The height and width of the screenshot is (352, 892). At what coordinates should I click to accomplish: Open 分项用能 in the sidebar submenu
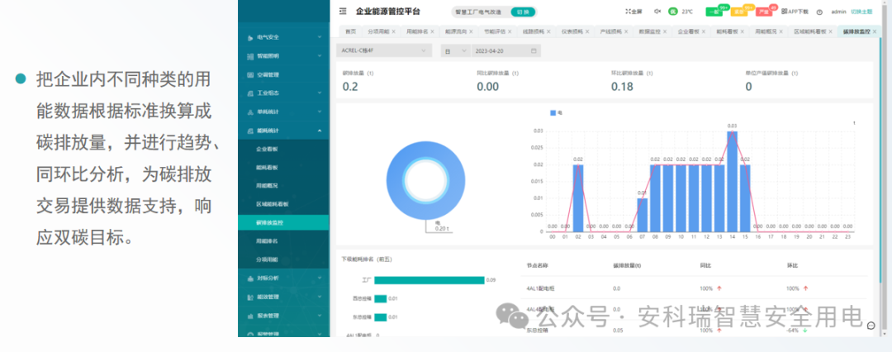pos(283,259)
